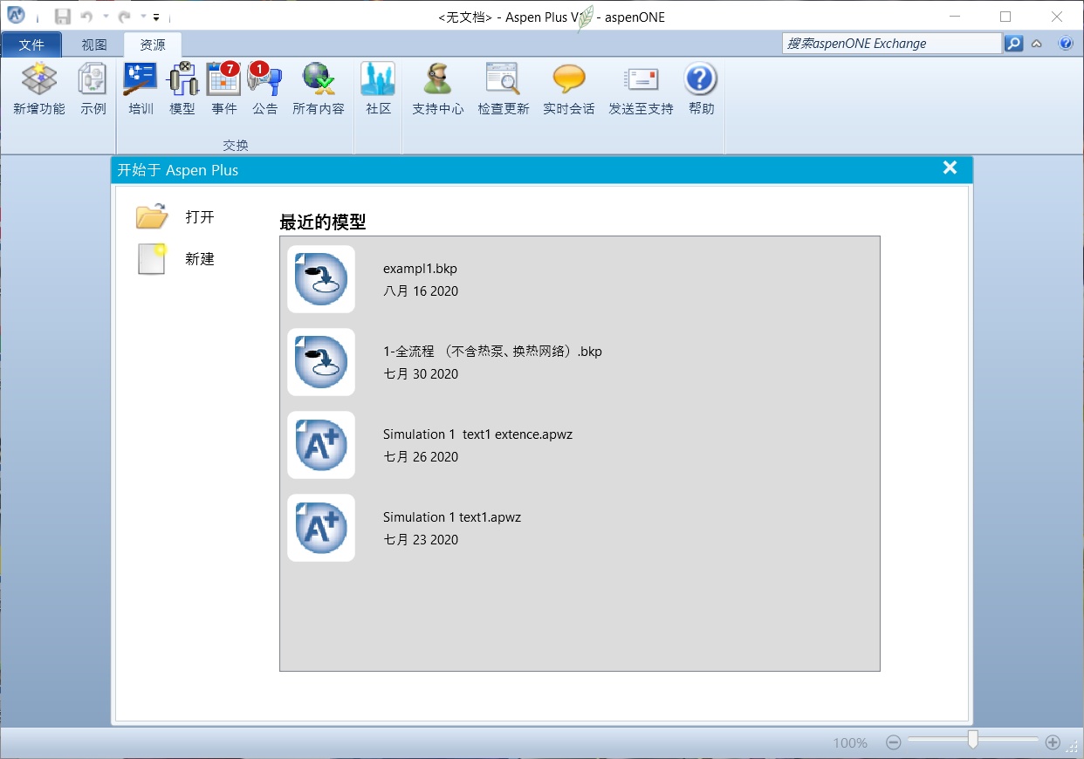Click the redo arrow in quick access toolbar
Viewport: 1084px width, 759px height.
click(x=124, y=17)
